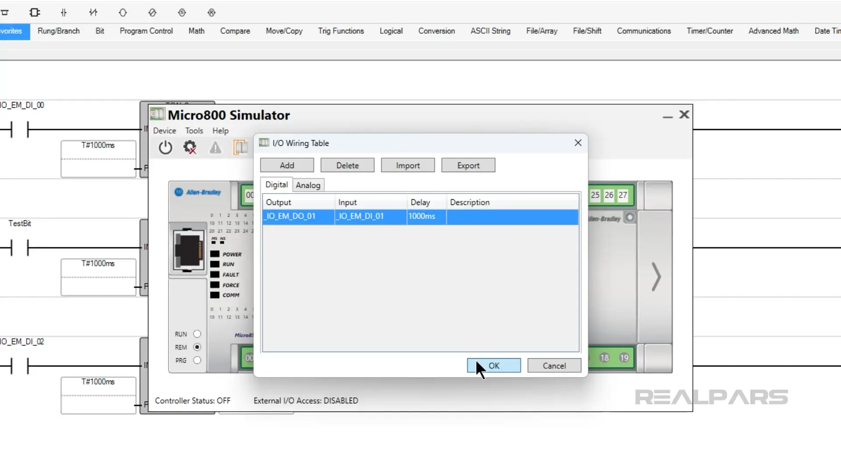Viewport: 841px width, 473px height.
Task: Click the Export button
Action: click(x=468, y=166)
